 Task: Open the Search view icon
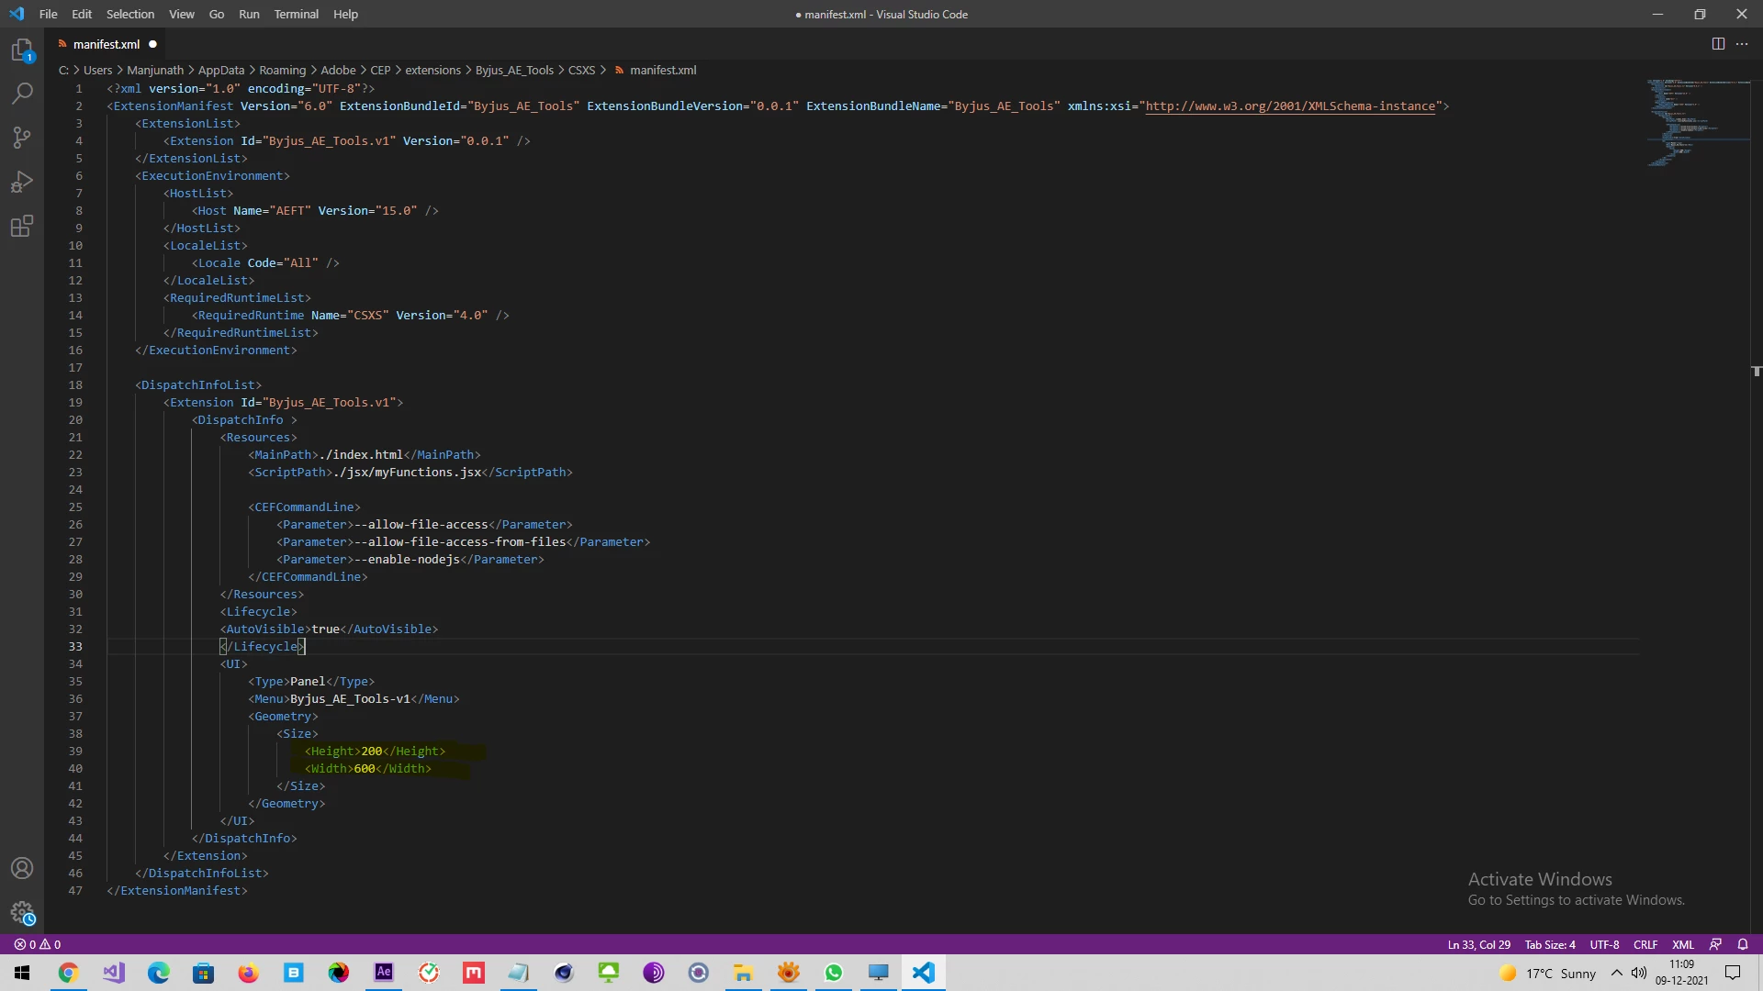[x=22, y=94]
